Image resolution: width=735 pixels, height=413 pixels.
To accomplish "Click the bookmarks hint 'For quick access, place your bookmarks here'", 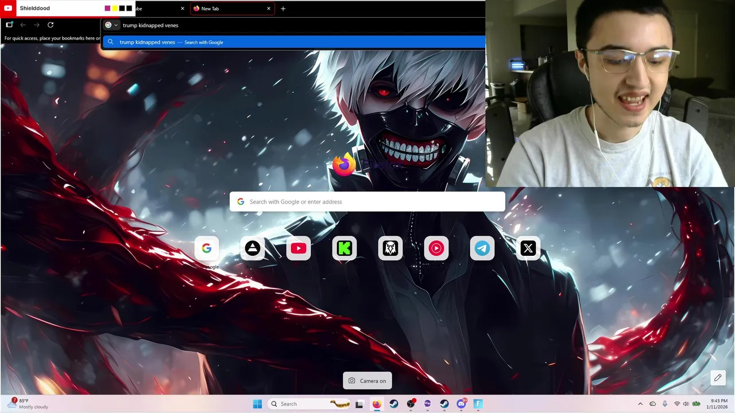I will 52,38.
